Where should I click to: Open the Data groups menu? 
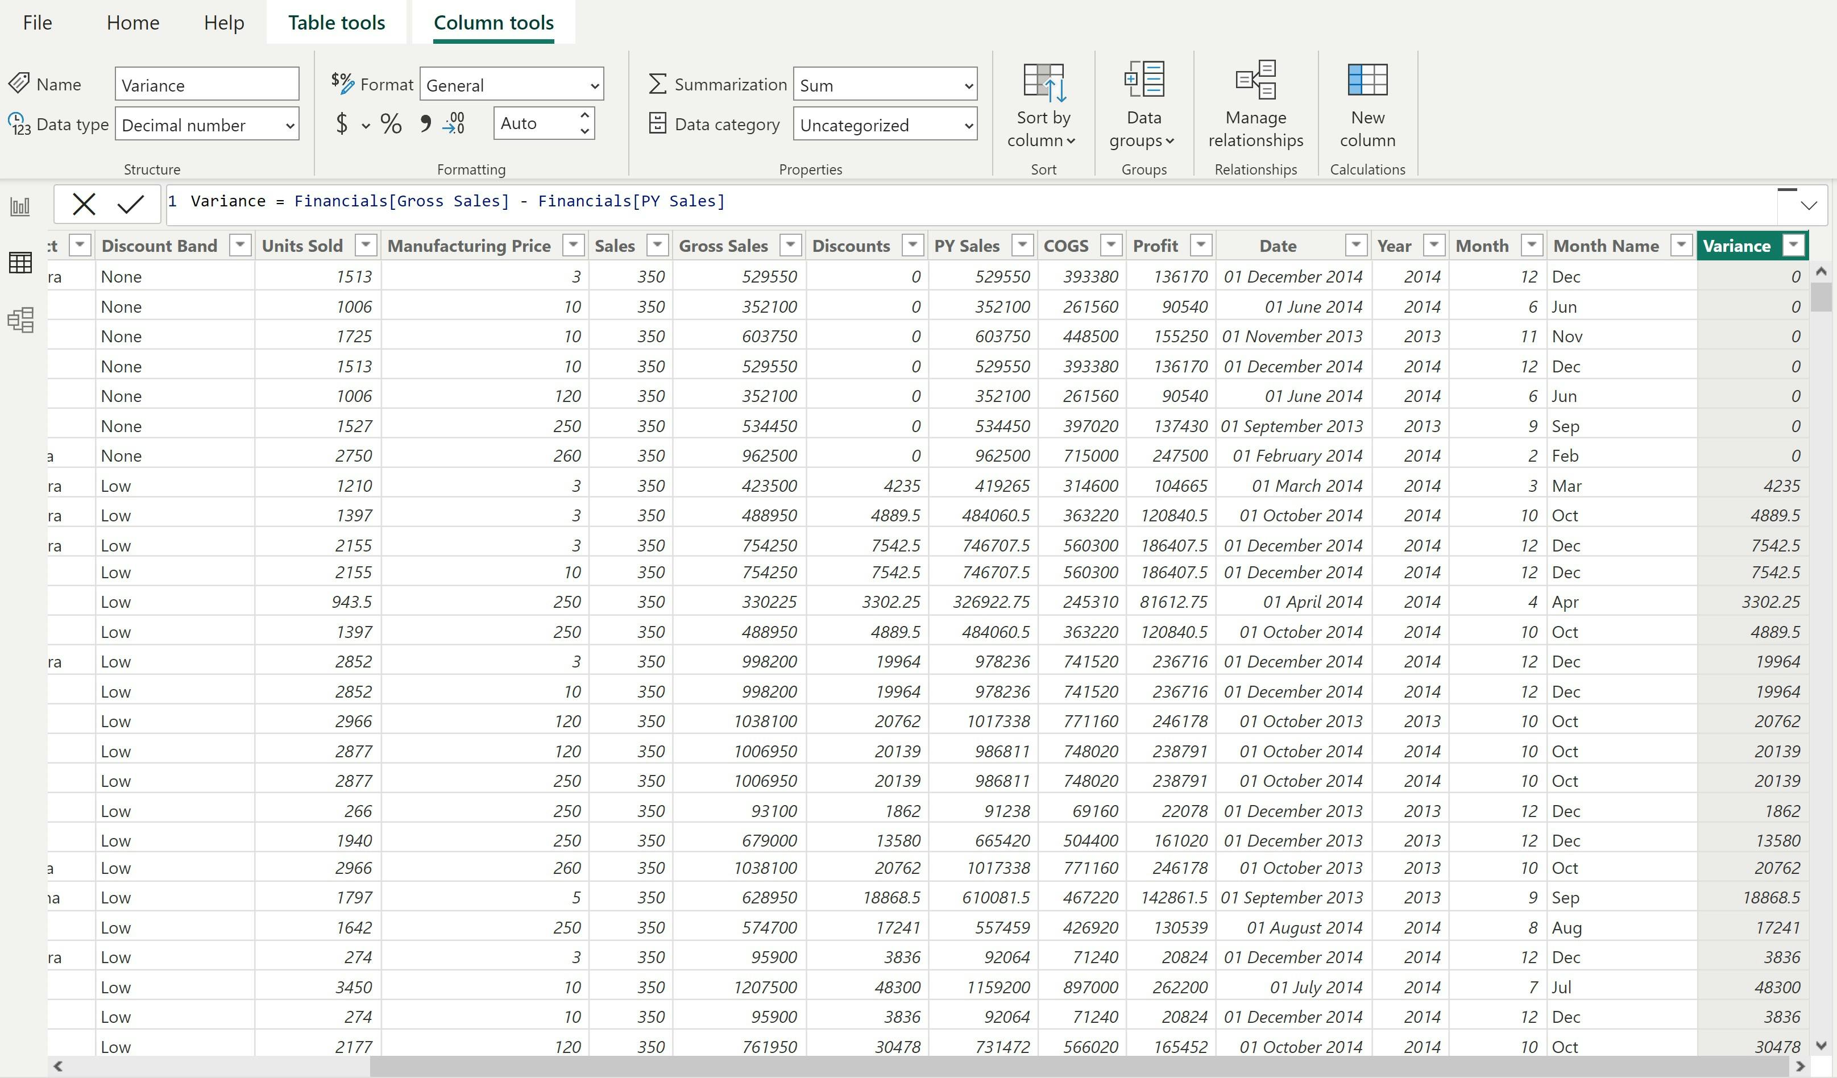pos(1143,102)
